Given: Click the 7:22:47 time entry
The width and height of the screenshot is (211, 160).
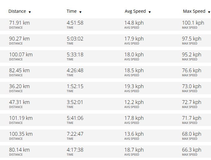Looking at the screenshot, I should click(75, 134).
